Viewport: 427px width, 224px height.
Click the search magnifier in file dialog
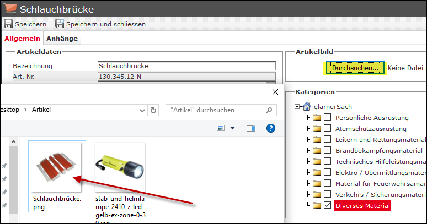[x=269, y=110]
